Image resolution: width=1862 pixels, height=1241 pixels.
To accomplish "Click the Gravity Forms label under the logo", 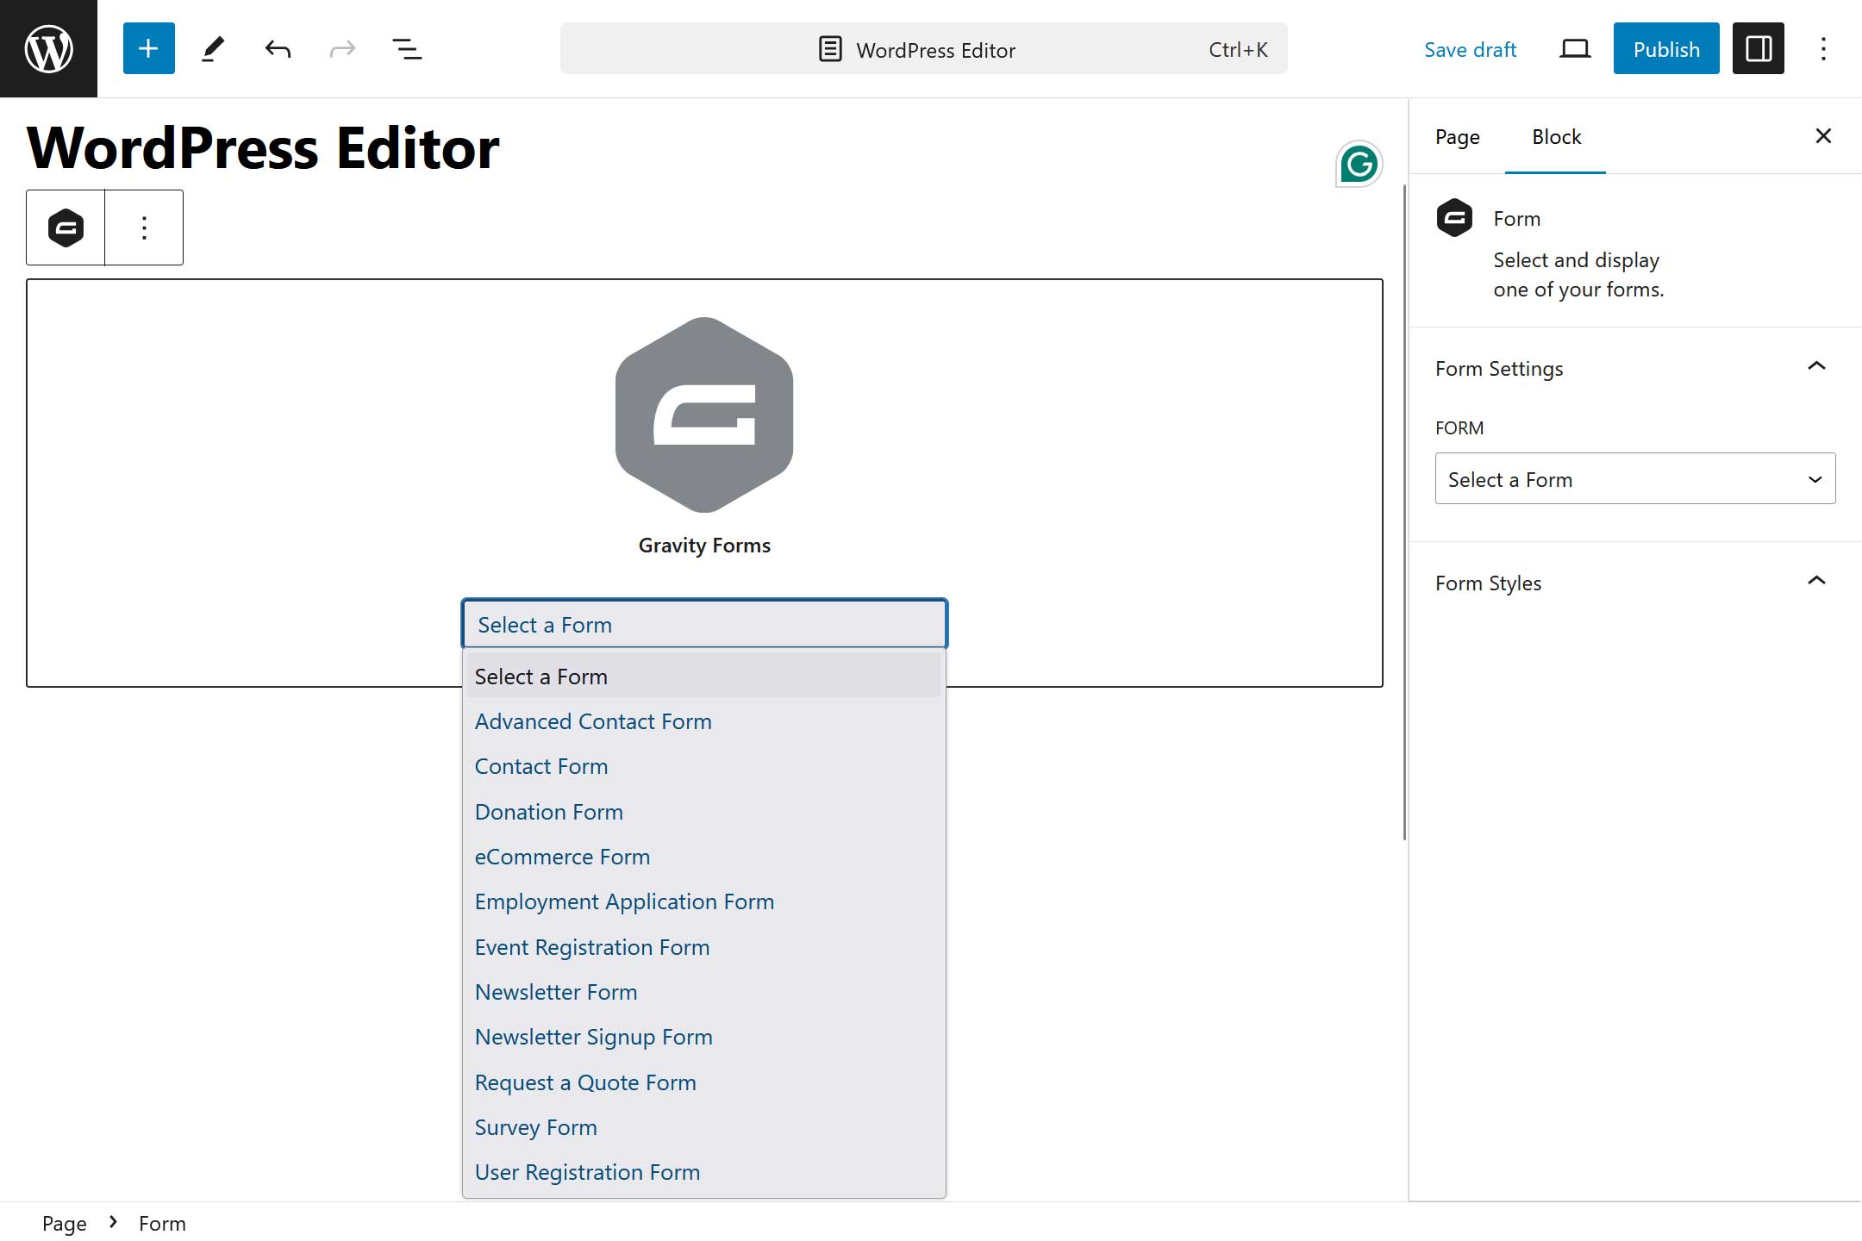I will [x=704, y=546].
